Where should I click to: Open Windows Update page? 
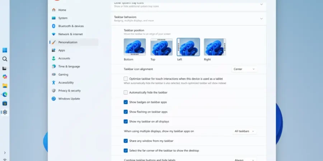[x=74, y=99]
